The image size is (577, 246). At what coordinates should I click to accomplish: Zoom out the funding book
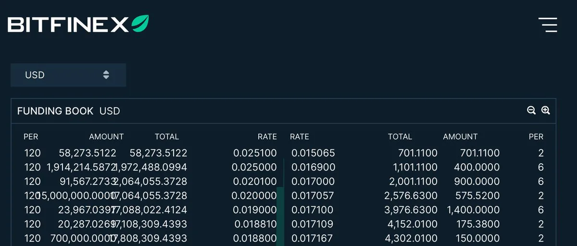(531, 111)
